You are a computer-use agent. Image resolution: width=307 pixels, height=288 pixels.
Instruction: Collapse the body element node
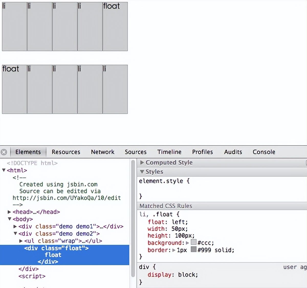click(9, 219)
